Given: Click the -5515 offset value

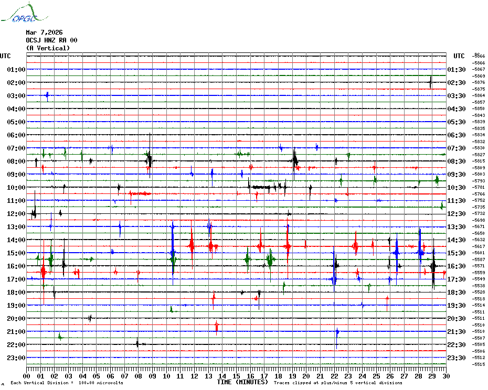Looking at the screenshot, I should tap(479, 364).
